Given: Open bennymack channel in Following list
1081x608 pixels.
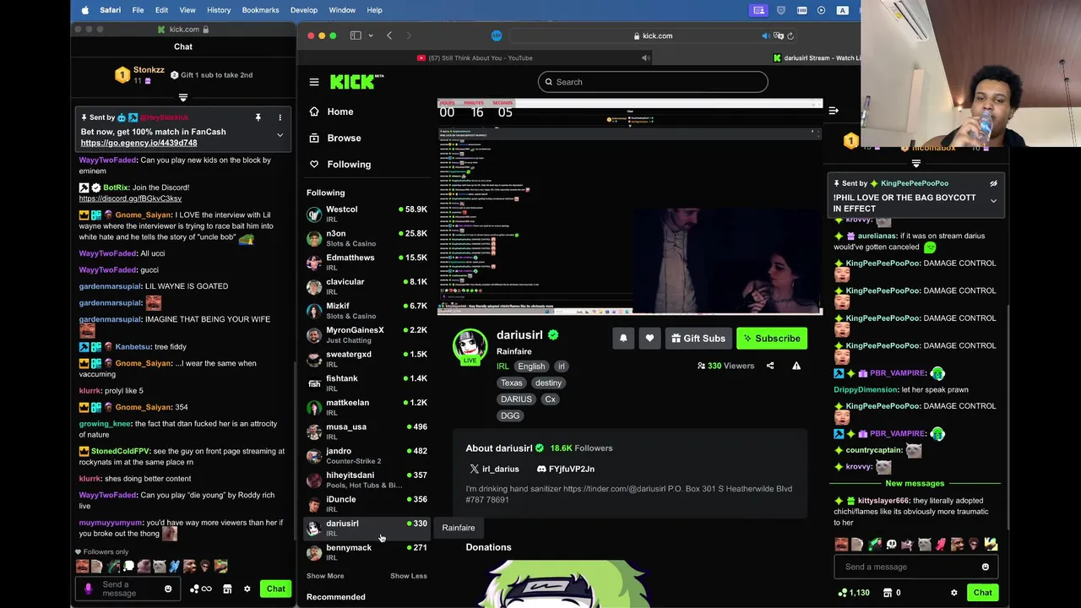Looking at the screenshot, I should 367,552.
